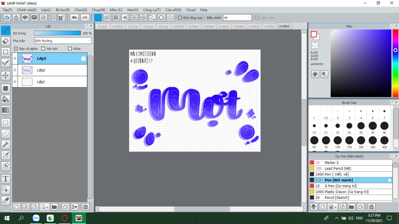Open the Bộ lọc(R) menu

click(x=63, y=10)
